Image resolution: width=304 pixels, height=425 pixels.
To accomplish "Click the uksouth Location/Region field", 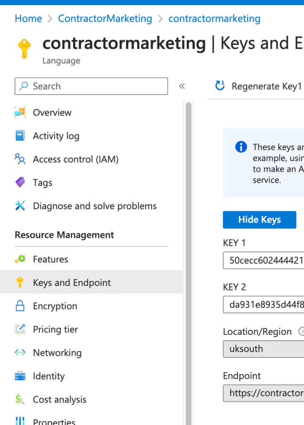I will click(x=264, y=349).
